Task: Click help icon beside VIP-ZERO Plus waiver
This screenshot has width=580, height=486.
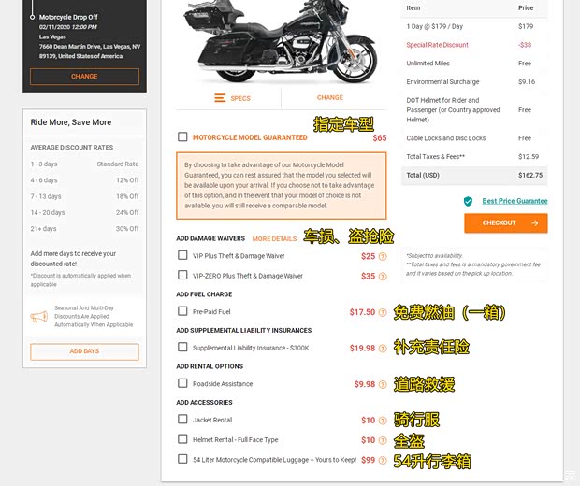Action: click(x=383, y=276)
